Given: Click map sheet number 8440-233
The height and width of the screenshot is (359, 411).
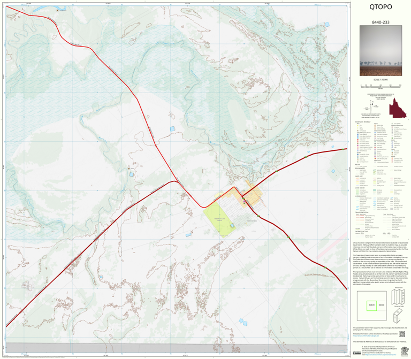Looking at the screenshot, I should click(x=380, y=22).
